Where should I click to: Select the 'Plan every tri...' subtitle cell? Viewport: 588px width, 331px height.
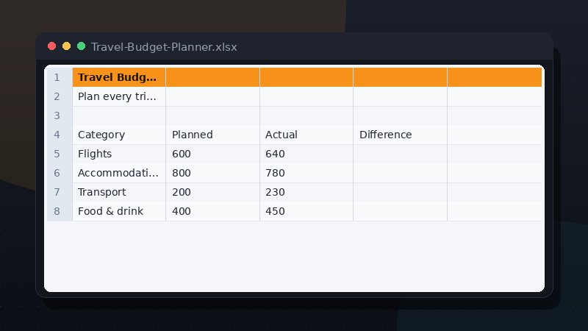(x=119, y=96)
